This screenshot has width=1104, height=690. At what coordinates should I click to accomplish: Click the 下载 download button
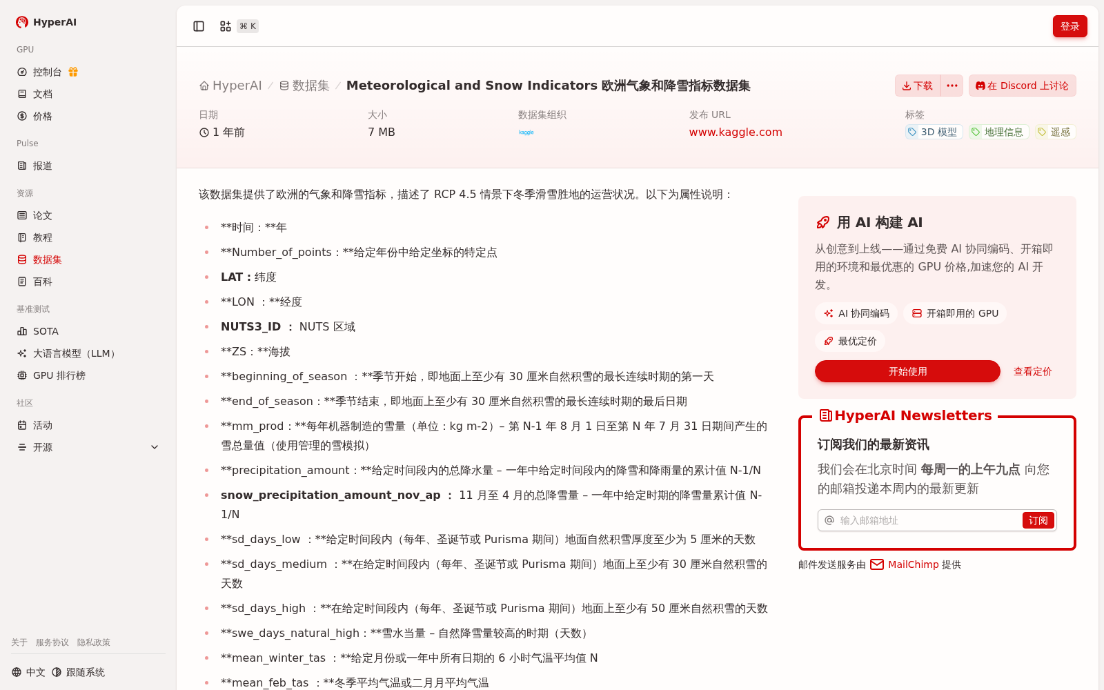[918, 86]
